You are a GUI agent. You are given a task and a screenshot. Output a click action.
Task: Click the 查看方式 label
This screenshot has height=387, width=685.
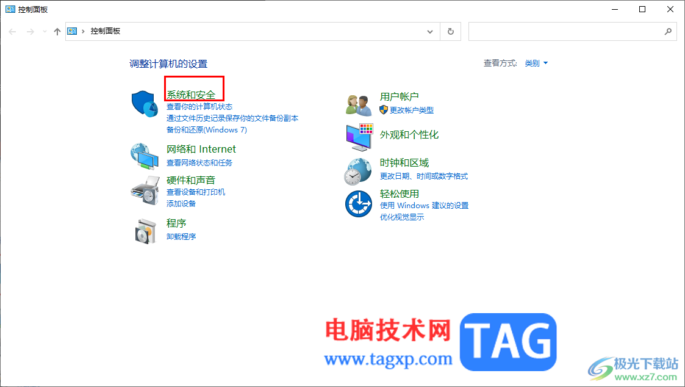pos(500,63)
